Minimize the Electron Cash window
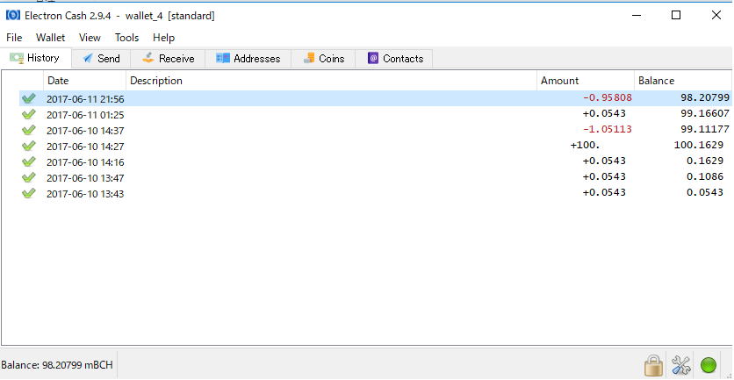The image size is (734, 380). pyautogui.click(x=636, y=16)
